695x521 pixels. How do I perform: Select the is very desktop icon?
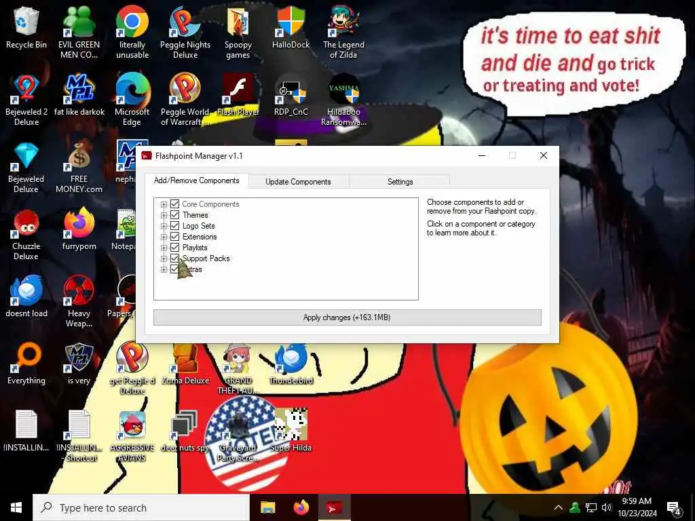pos(79,364)
